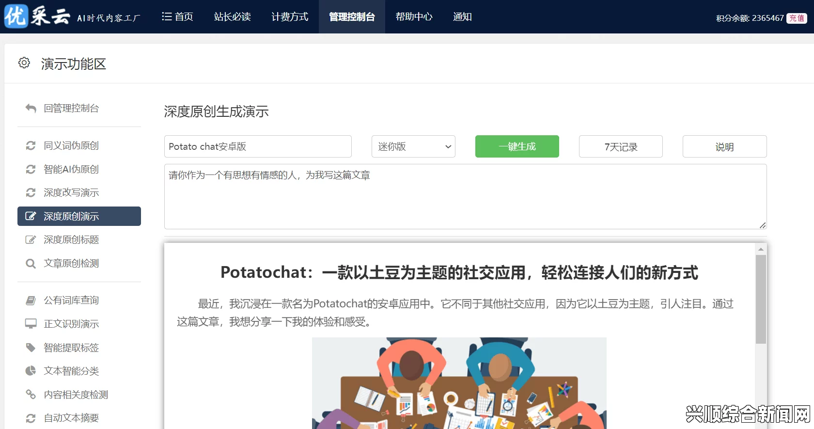Click the 说明 button
This screenshot has width=814, height=429.
(724, 146)
